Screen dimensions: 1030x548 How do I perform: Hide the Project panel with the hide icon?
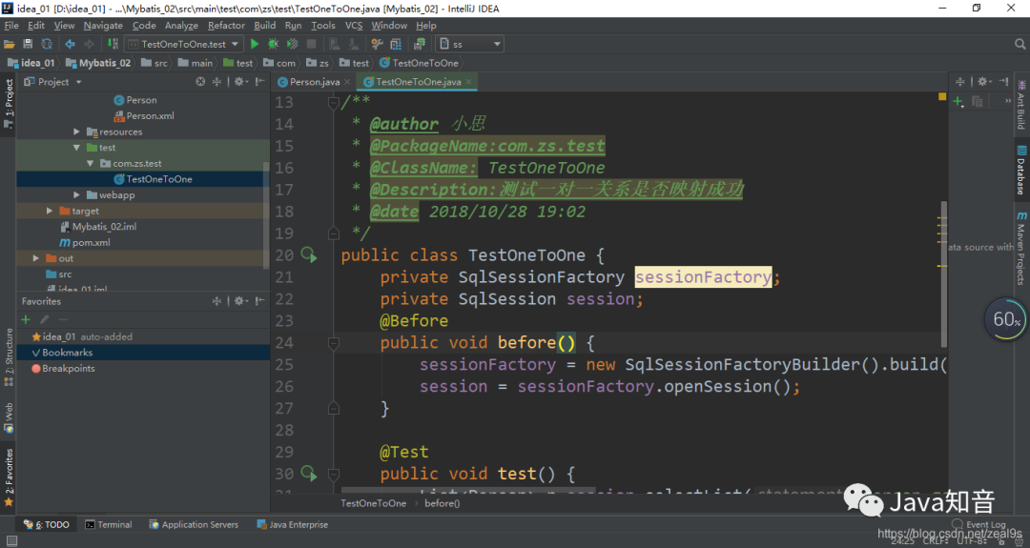tap(260, 81)
